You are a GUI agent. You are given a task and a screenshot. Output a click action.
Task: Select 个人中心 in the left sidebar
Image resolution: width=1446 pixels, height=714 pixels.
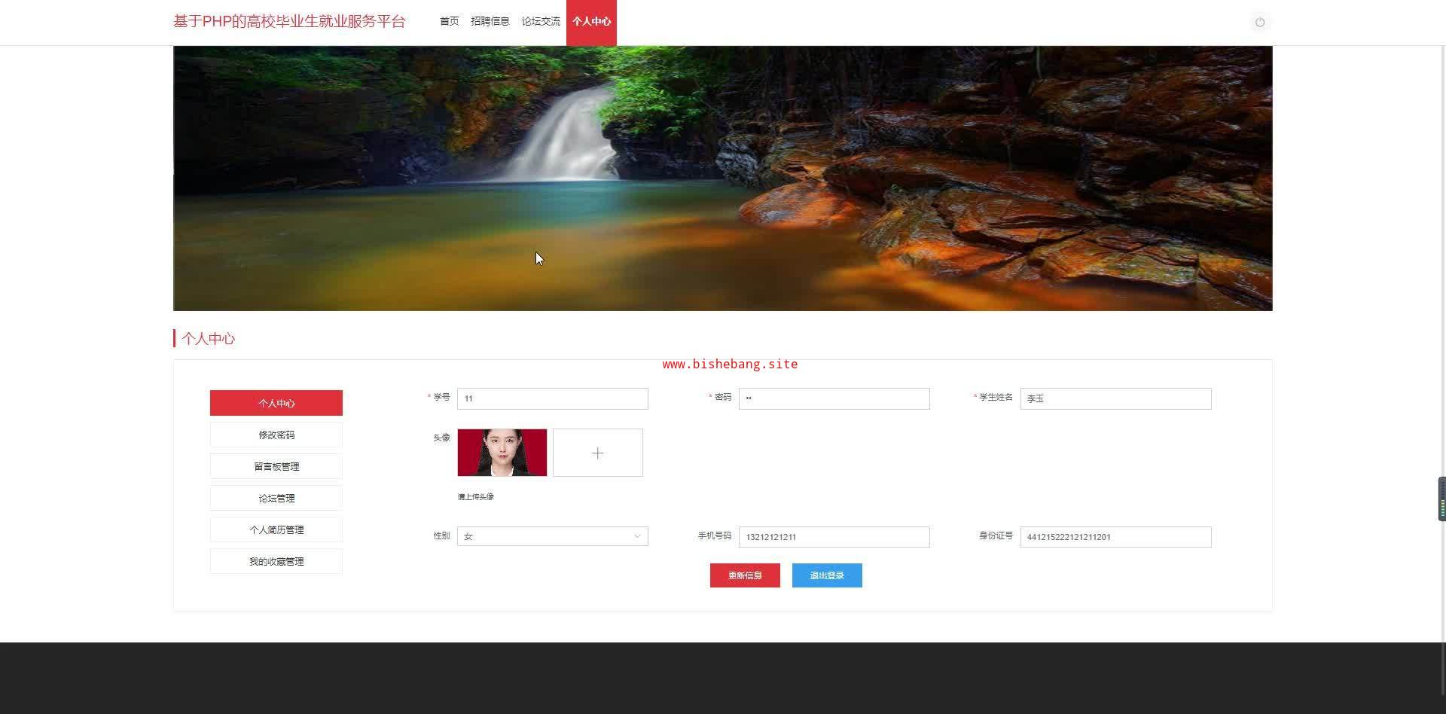click(x=276, y=403)
